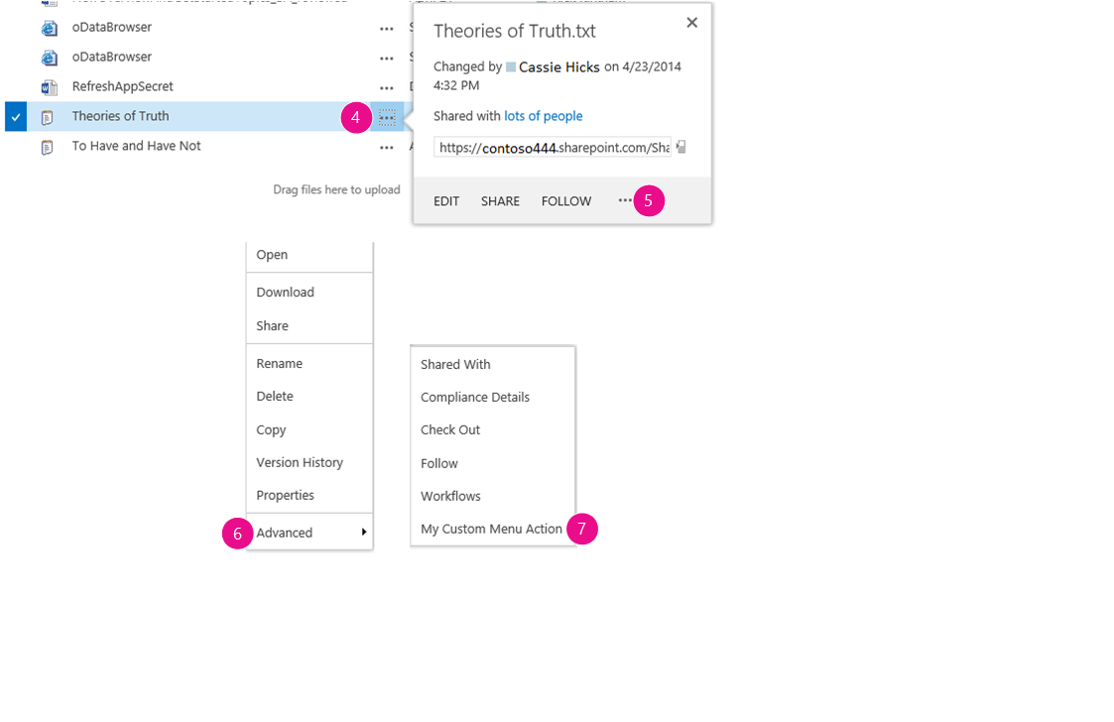The image size is (1114, 722).
Task: Open the ellipsis menu for To Have and Have Not
Action: click(387, 147)
